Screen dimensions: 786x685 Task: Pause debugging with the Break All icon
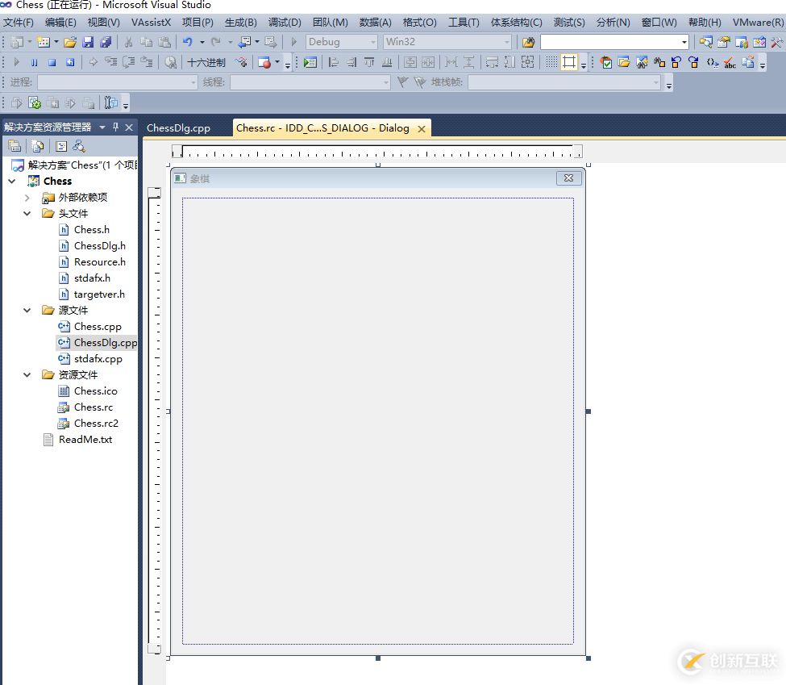(x=34, y=62)
